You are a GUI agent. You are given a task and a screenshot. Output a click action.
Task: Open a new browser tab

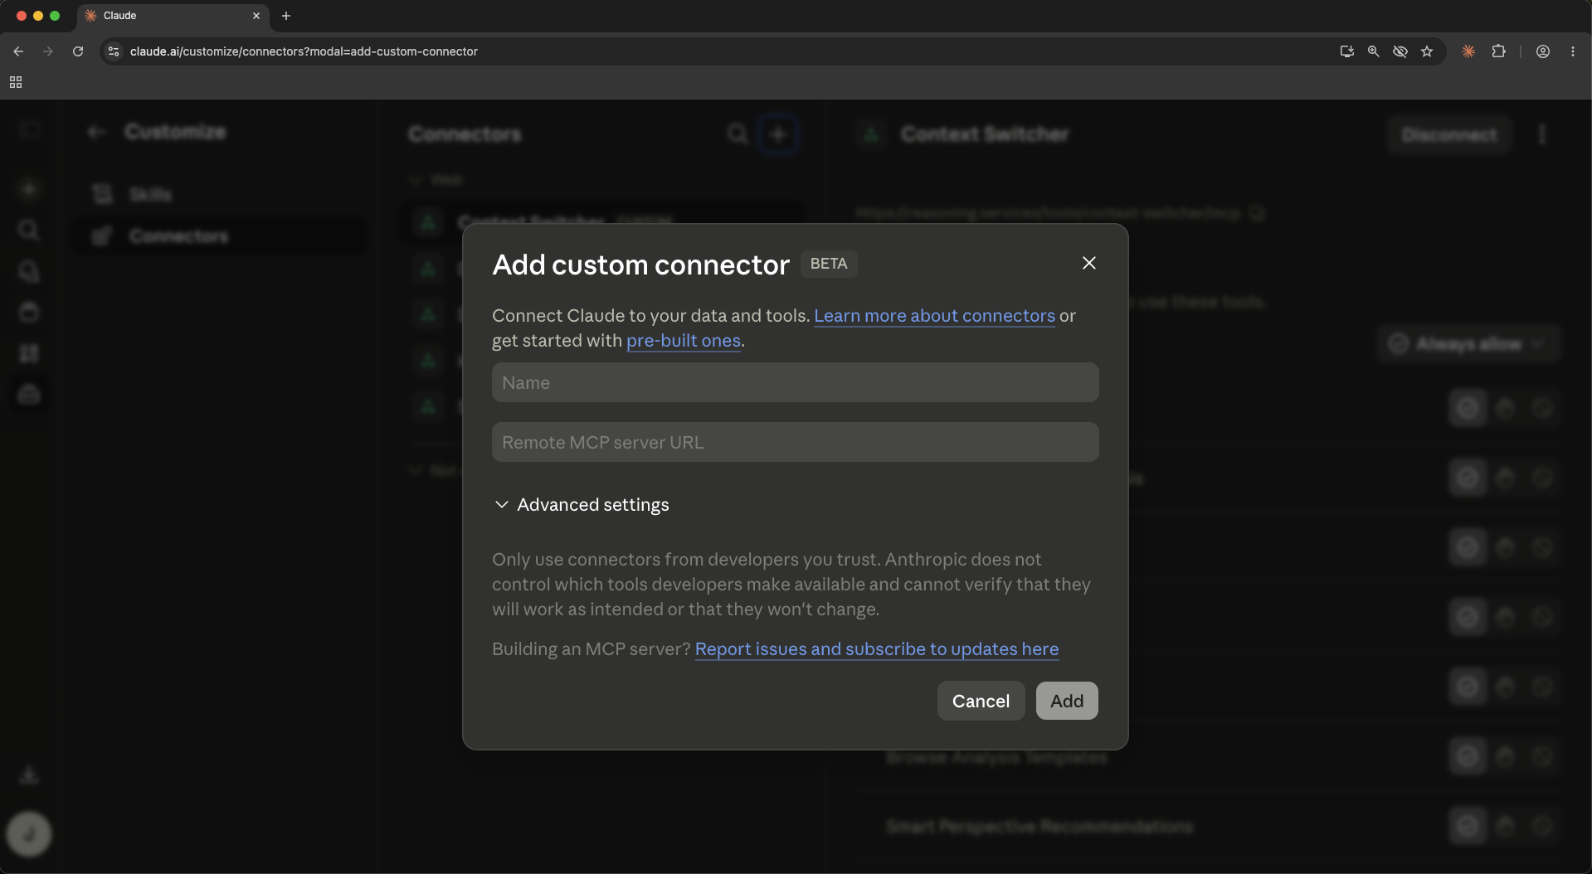286,16
